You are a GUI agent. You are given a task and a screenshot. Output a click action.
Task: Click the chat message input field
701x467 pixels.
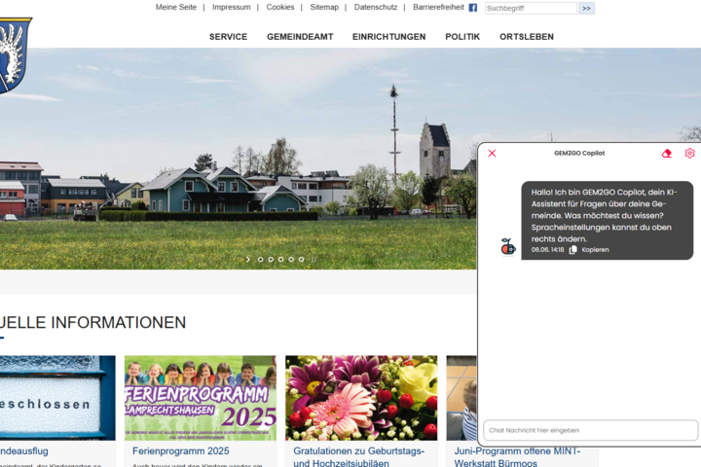pyautogui.click(x=590, y=430)
